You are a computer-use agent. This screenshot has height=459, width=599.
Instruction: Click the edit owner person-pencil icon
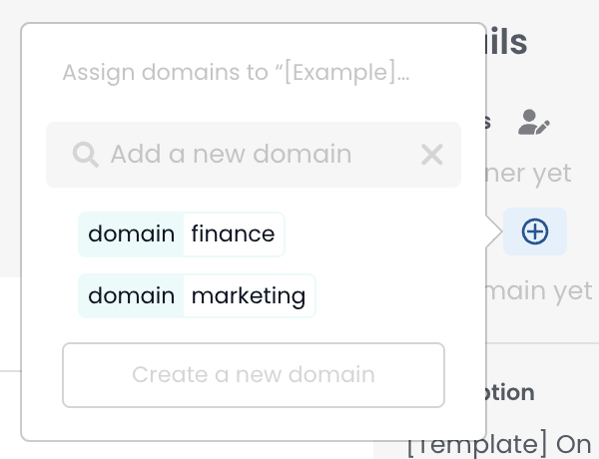coord(534,123)
